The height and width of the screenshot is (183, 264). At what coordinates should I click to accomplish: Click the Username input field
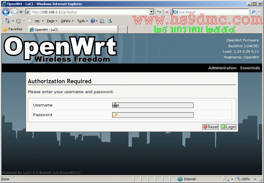[x=153, y=105]
